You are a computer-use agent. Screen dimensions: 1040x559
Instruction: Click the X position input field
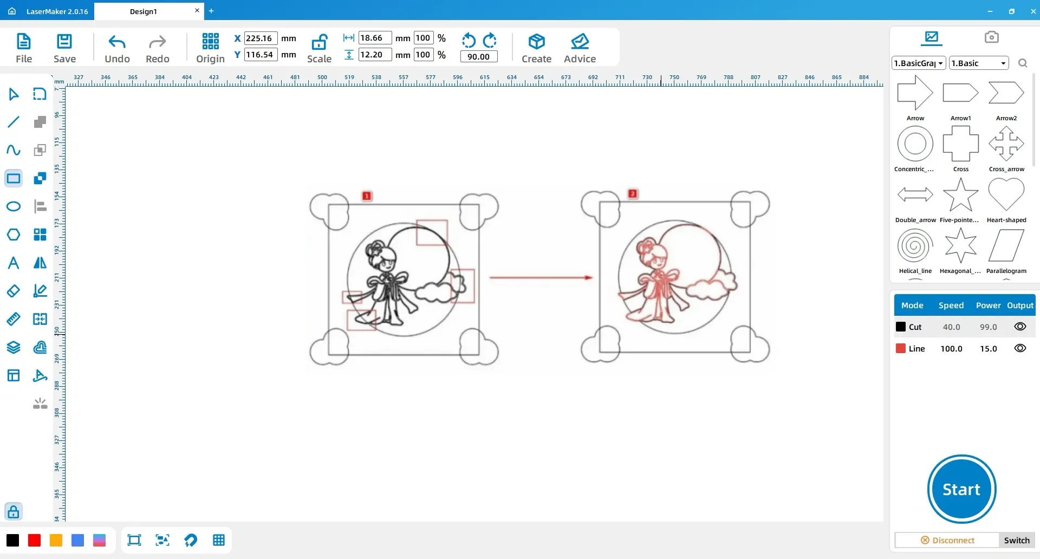pos(261,38)
